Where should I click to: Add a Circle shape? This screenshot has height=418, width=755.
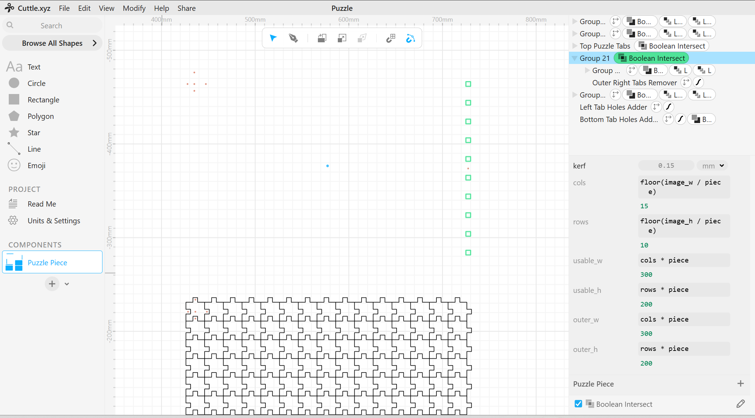27,83
